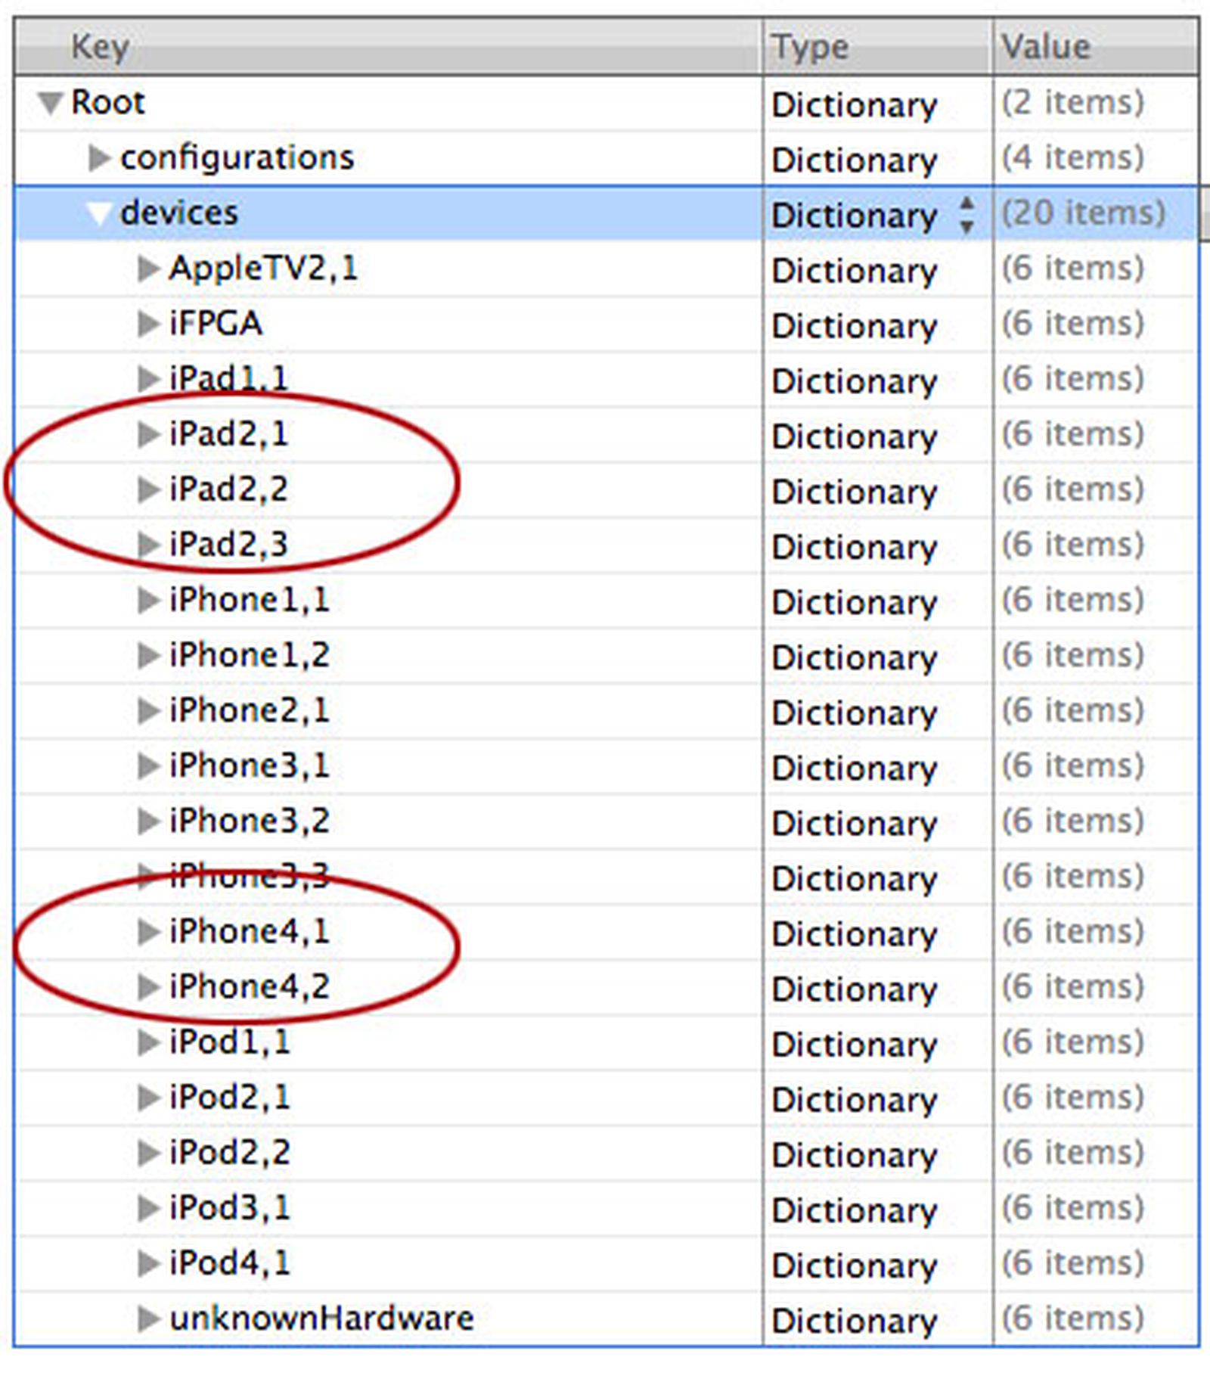The width and height of the screenshot is (1210, 1385).
Task: Click the iPad2,3 Dictionary type cell
Action: click(x=854, y=546)
